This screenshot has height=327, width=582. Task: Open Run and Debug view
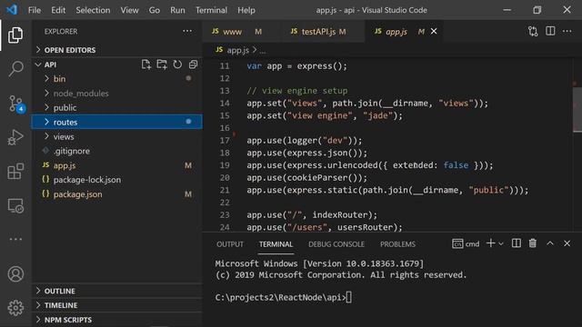(15, 137)
